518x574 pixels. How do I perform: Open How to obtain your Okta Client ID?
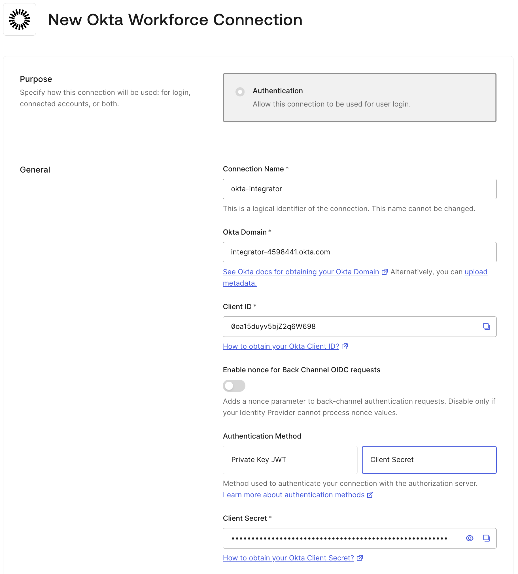pyautogui.click(x=281, y=346)
